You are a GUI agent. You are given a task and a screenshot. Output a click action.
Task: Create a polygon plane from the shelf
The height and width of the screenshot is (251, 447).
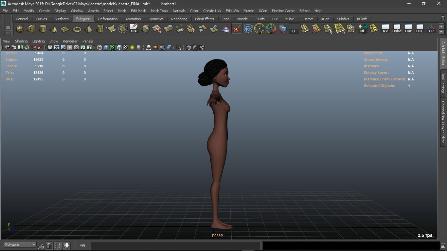click(x=65, y=29)
